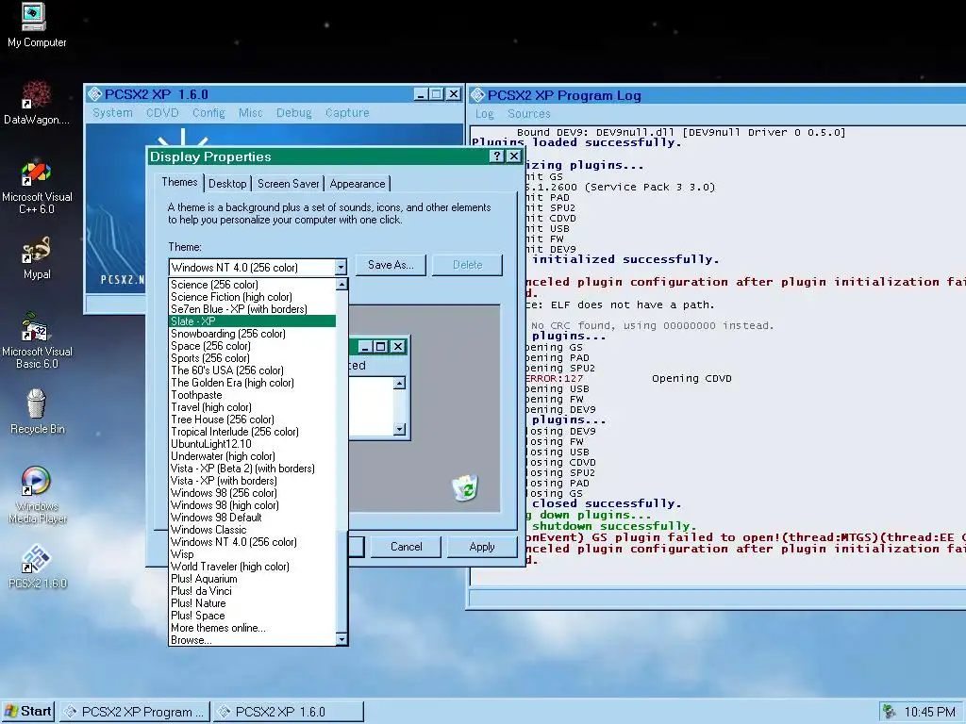Open the Start menu
The width and height of the screenshot is (966, 724).
[28, 712]
